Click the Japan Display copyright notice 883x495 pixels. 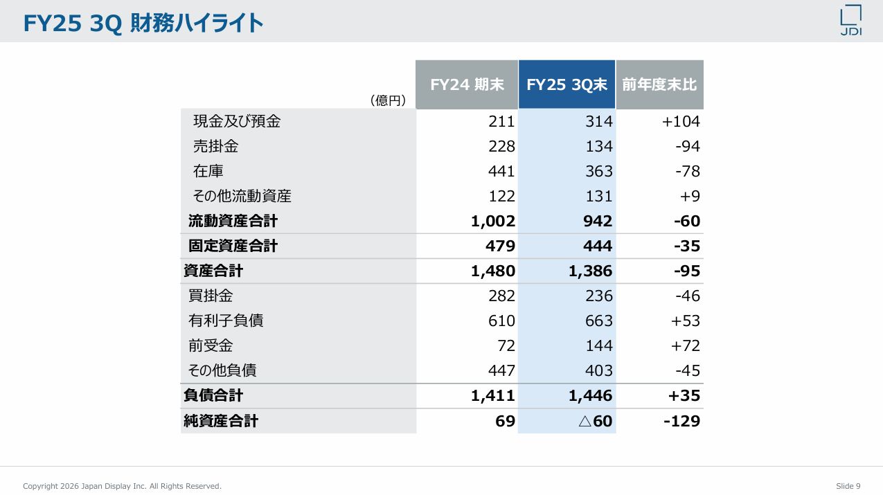pos(122,486)
